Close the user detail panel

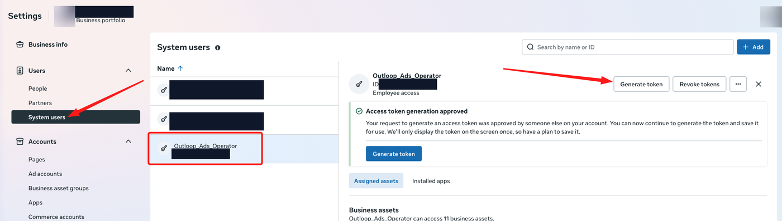pyautogui.click(x=759, y=84)
